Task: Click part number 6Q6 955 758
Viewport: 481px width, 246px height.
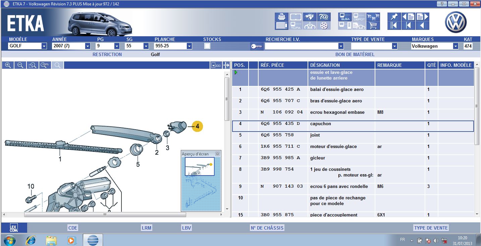Action: tap(277, 135)
